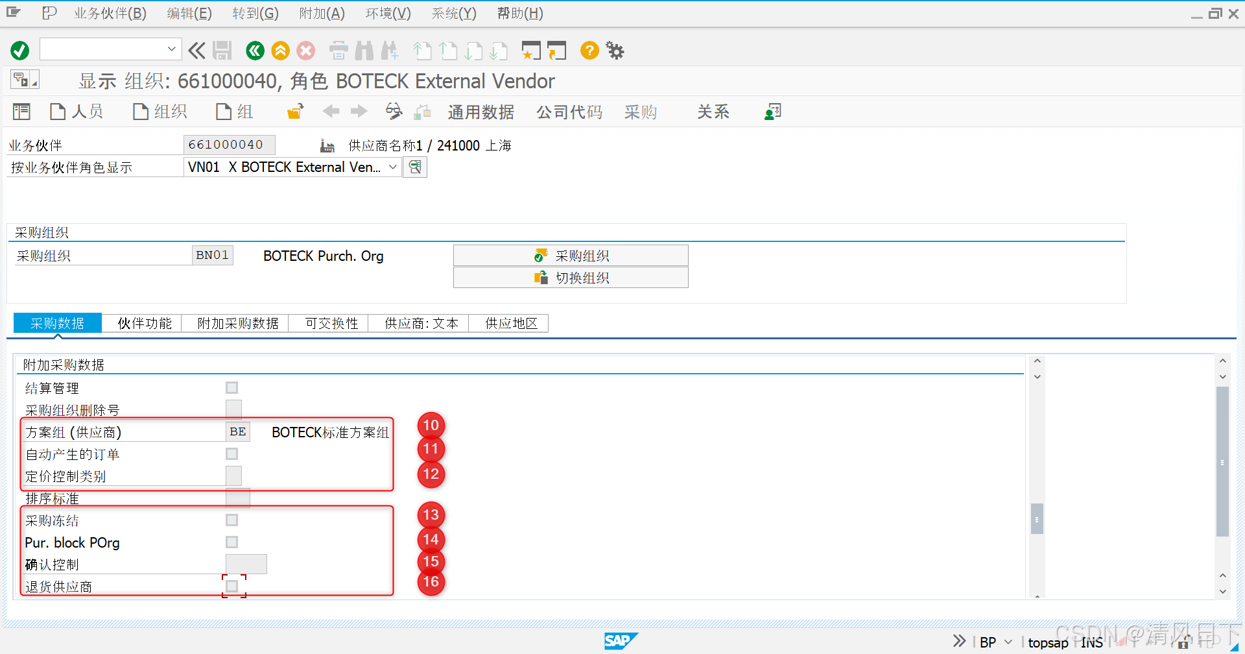This screenshot has height=654, width=1245.
Task: Click the 关系 button
Action: (x=713, y=112)
